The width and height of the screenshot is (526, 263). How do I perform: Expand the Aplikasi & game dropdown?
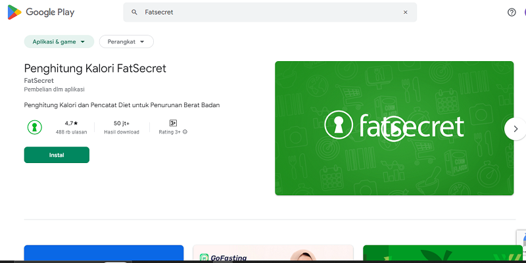click(59, 41)
